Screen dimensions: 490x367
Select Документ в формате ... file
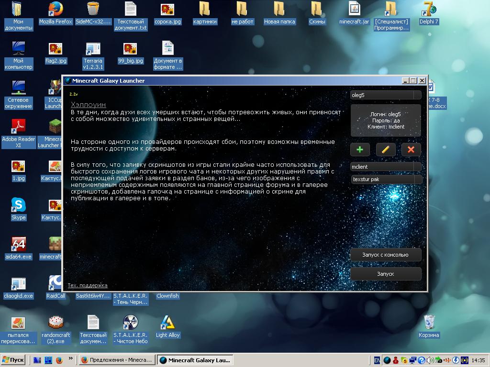[x=167, y=55]
